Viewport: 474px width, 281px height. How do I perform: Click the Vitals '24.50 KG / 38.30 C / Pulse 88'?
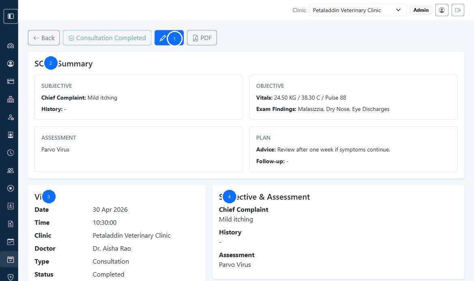coord(310,98)
